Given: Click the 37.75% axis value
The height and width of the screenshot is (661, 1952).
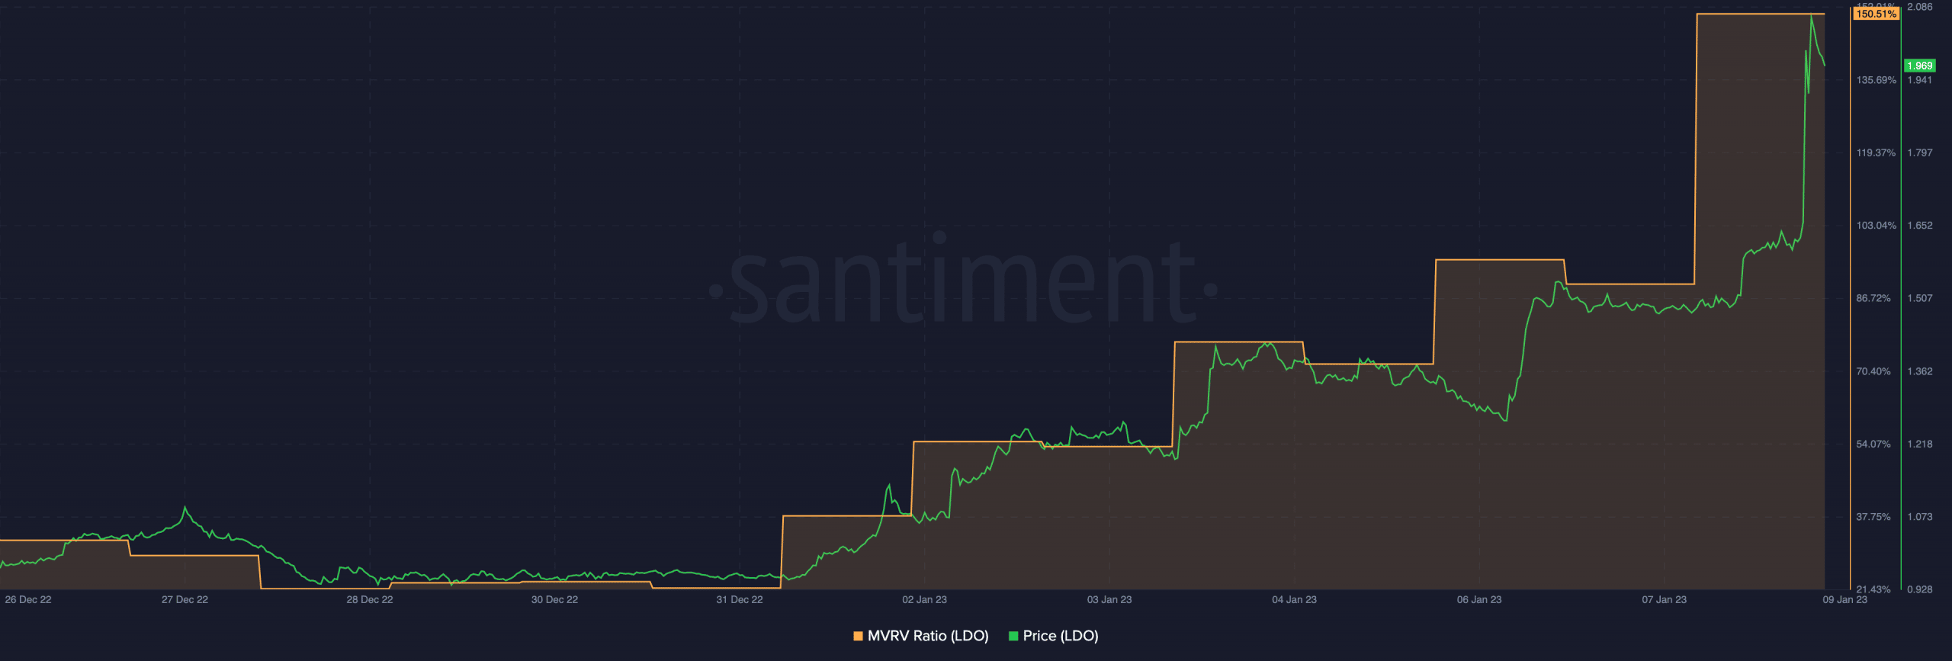Looking at the screenshot, I should pyautogui.click(x=1873, y=517).
